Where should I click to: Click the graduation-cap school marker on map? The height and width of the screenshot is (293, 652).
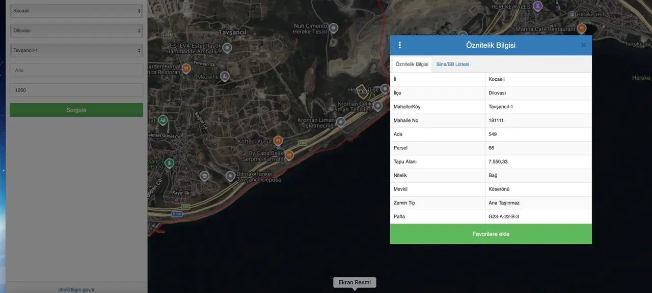204,176
